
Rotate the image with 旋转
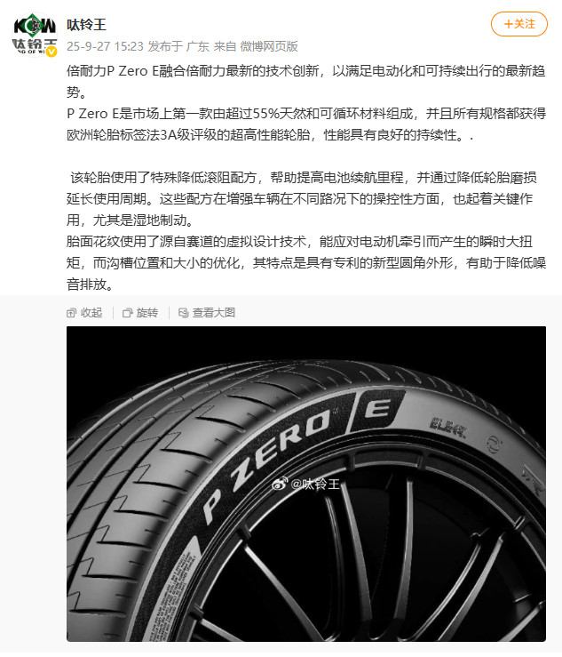coord(140,313)
